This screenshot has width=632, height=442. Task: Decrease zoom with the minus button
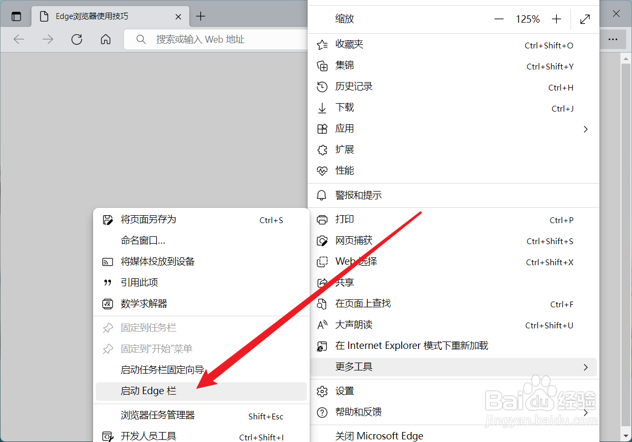499,19
